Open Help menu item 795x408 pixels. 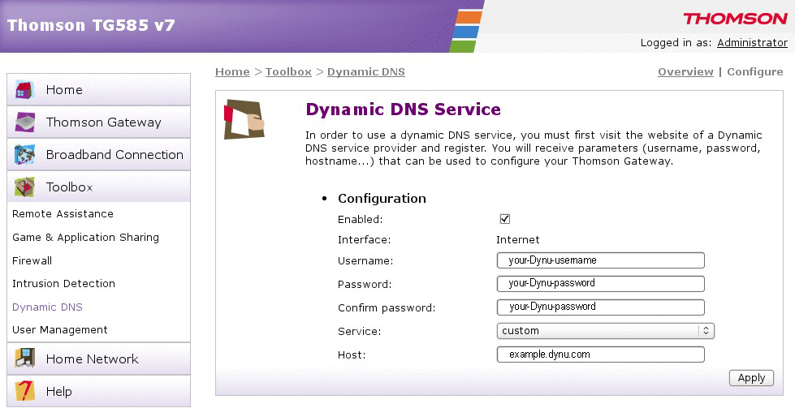point(99,391)
